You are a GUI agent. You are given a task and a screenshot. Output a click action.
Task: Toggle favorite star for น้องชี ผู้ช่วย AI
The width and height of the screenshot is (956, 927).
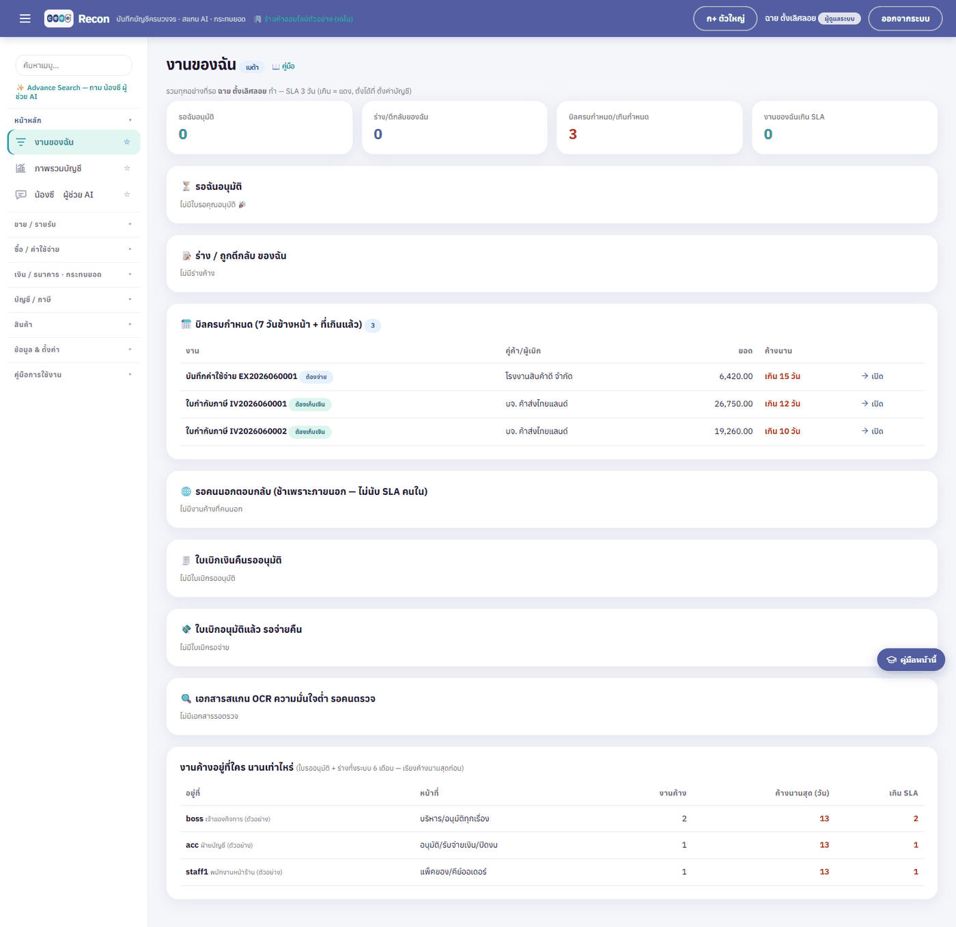[x=127, y=195]
